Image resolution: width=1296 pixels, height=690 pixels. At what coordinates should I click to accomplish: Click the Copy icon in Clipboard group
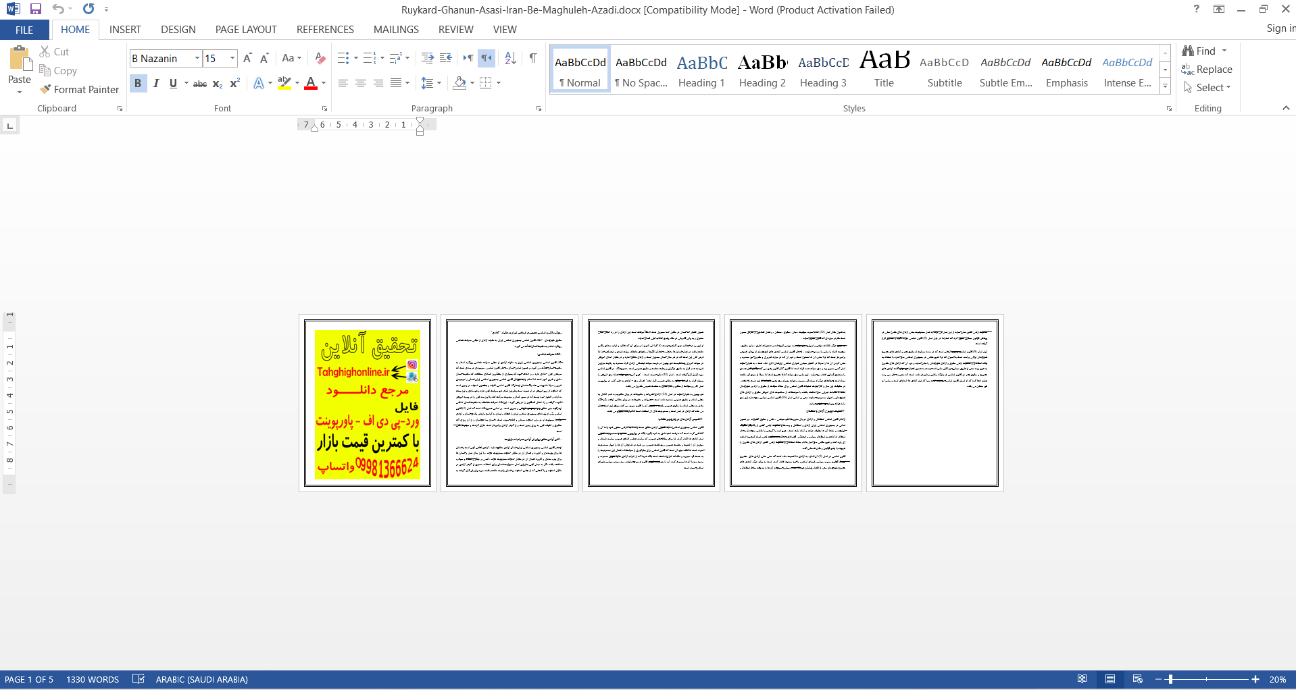[x=45, y=70]
